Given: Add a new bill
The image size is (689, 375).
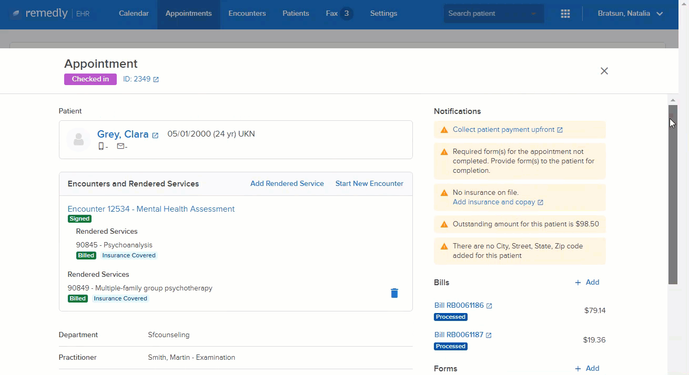Looking at the screenshot, I should [587, 283].
